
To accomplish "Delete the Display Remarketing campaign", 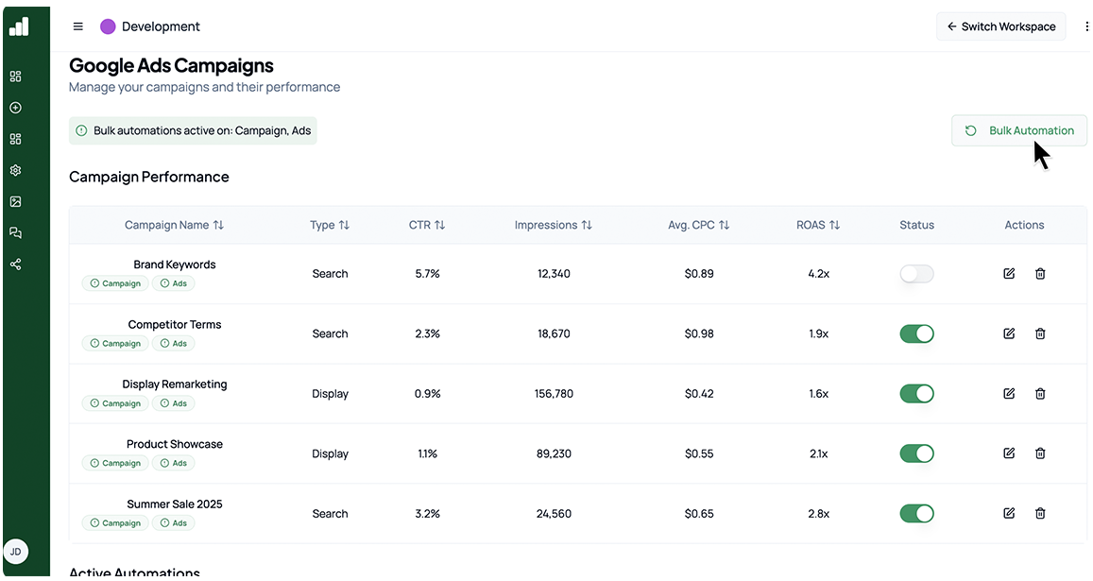I will [x=1040, y=393].
